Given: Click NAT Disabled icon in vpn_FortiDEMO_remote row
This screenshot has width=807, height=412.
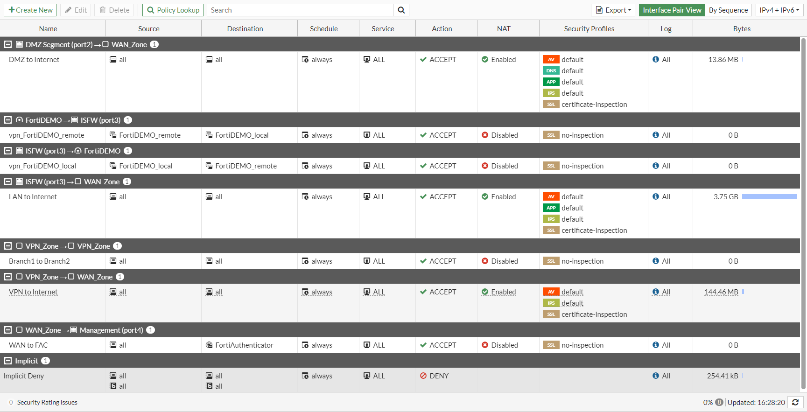Looking at the screenshot, I should (x=485, y=135).
